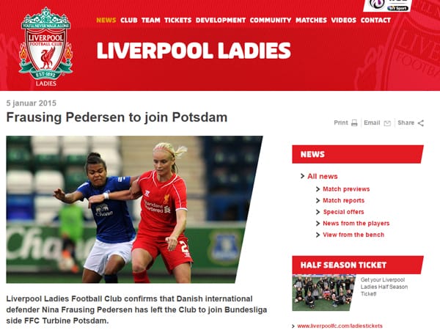
Task: Click the envelope icon beside Email
Action: pyautogui.click(x=387, y=123)
